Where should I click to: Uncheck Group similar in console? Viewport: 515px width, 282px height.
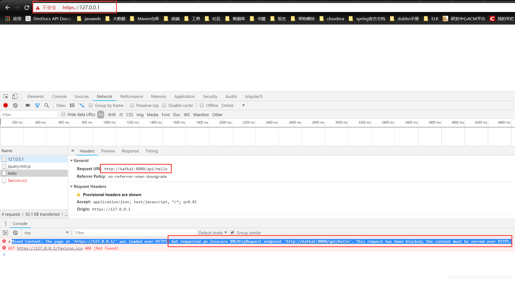pos(232,232)
